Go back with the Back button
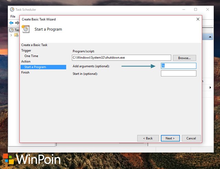The width and height of the screenshot is (220, 169). pyautogui.click(x=148, y=138)
